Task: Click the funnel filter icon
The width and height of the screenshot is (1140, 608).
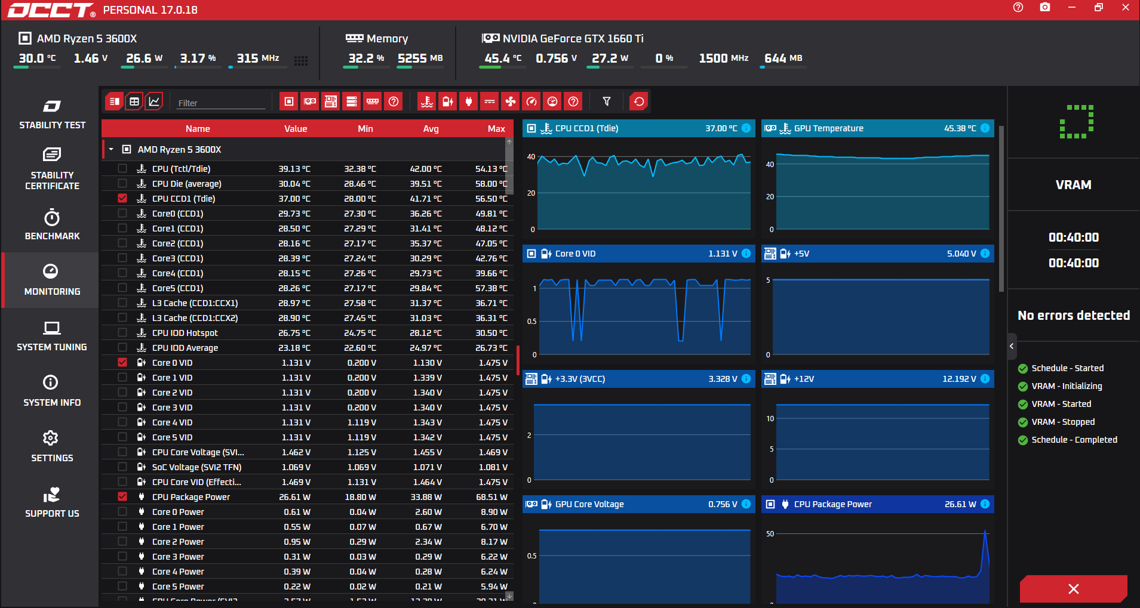Action: [607, 101]
